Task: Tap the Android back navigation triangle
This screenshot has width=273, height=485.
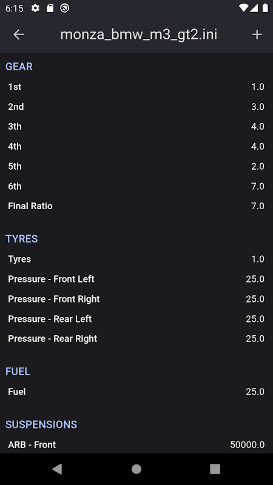Action: [x=57, y=469]
